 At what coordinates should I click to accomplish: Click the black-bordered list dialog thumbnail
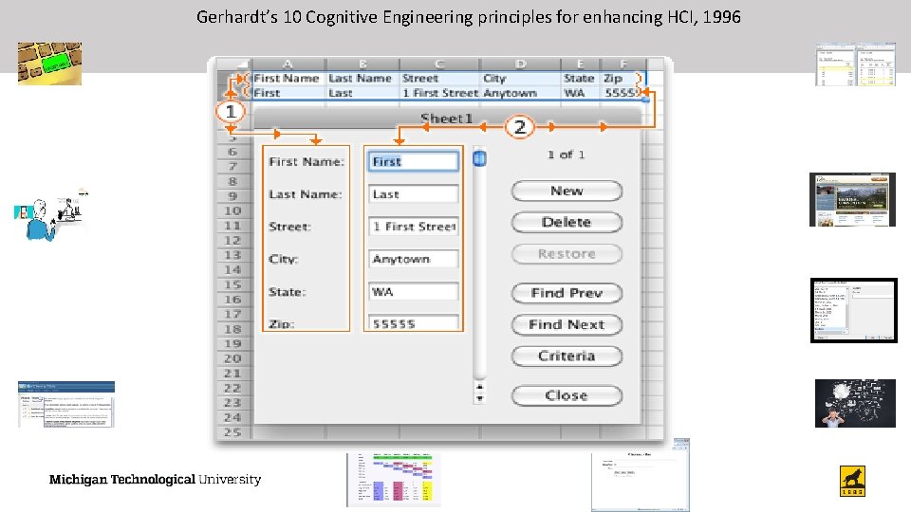853,311
